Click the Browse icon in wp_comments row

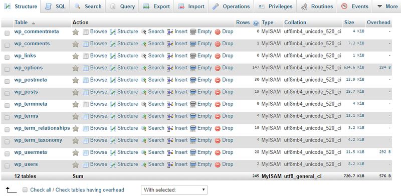pyautogui.click(x=86, y=44)
